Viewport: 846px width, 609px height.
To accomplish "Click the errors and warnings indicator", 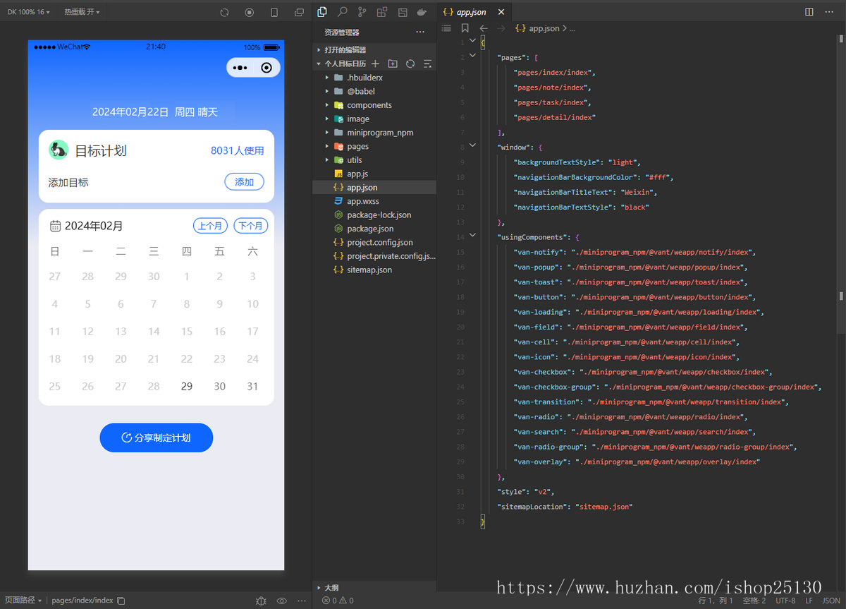I will (x=338, y=601).
